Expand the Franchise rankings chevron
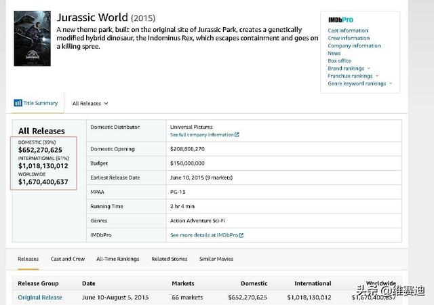The width and height of the screenshot is (434, 305). pyautogui.click(x=377, y=75)
